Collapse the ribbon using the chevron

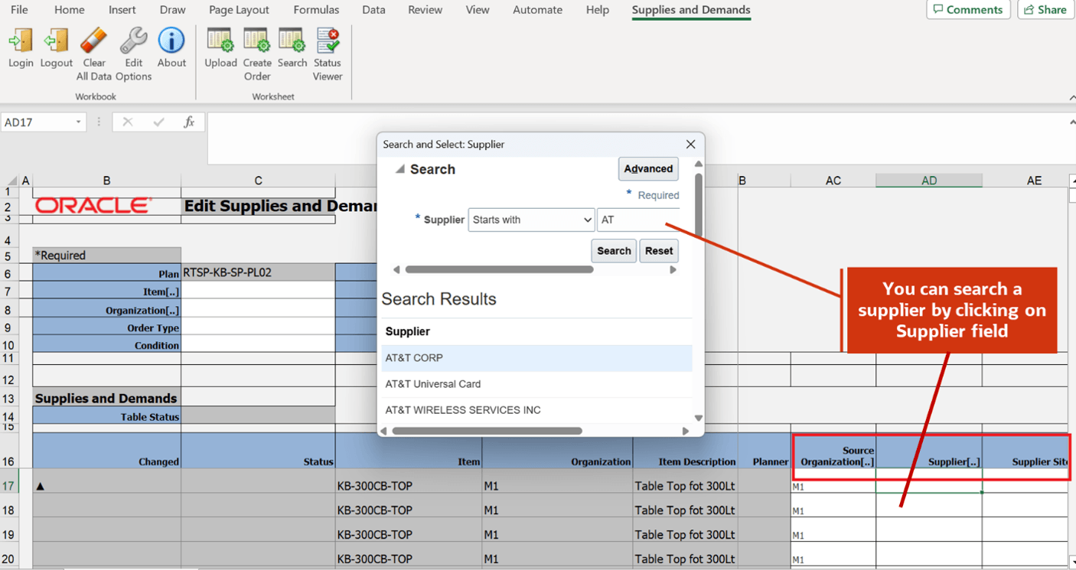click(x=1071, y=97)
